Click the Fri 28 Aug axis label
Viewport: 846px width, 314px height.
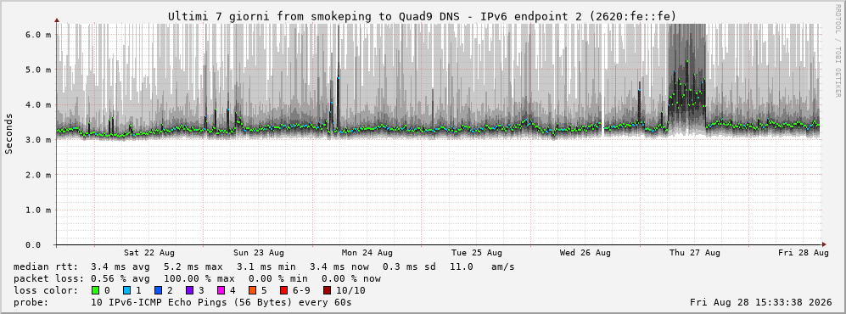tap(804, 253)
